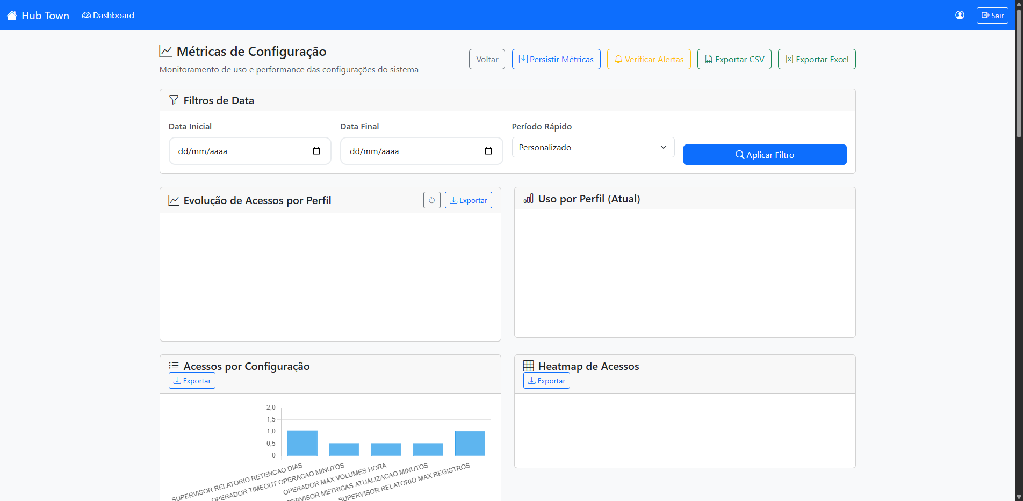This screenshot has height=501, width=1023.
Task: Click Exportar CSV
Action: point(734,59)
